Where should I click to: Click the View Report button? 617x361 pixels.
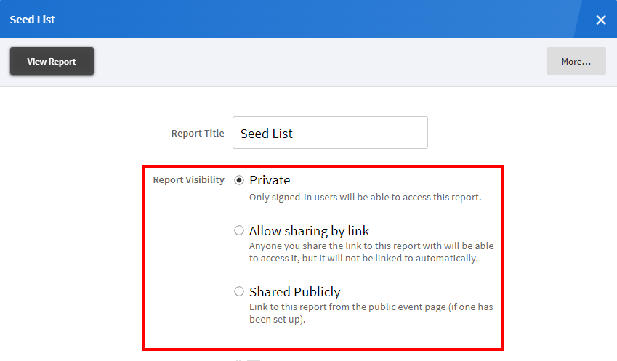(x=52, y=62)
